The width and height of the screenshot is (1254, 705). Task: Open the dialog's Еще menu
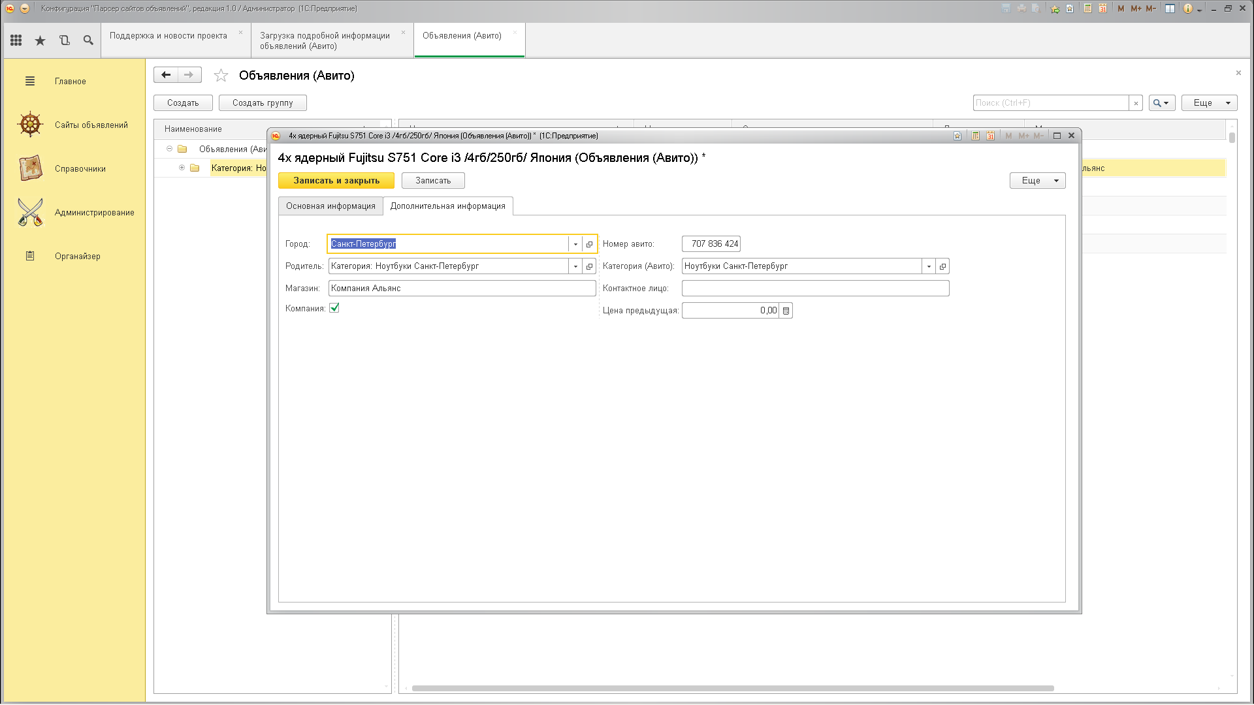coord(1037,181)
